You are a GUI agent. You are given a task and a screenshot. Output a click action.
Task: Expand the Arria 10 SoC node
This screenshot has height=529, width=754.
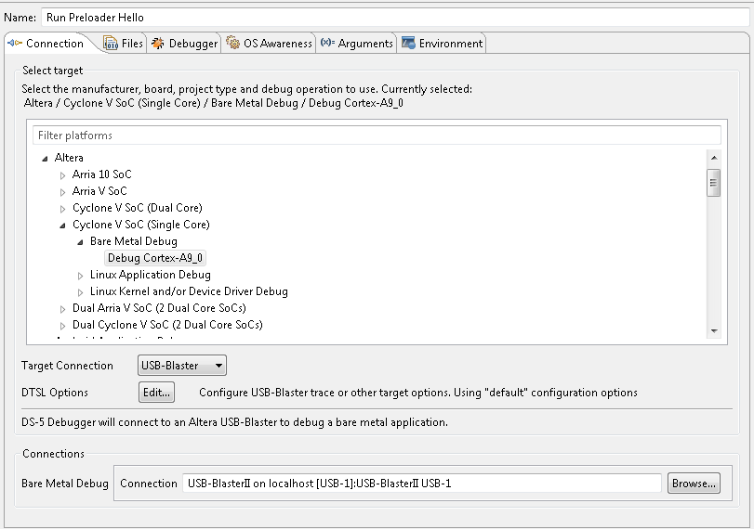click(62, 175)
